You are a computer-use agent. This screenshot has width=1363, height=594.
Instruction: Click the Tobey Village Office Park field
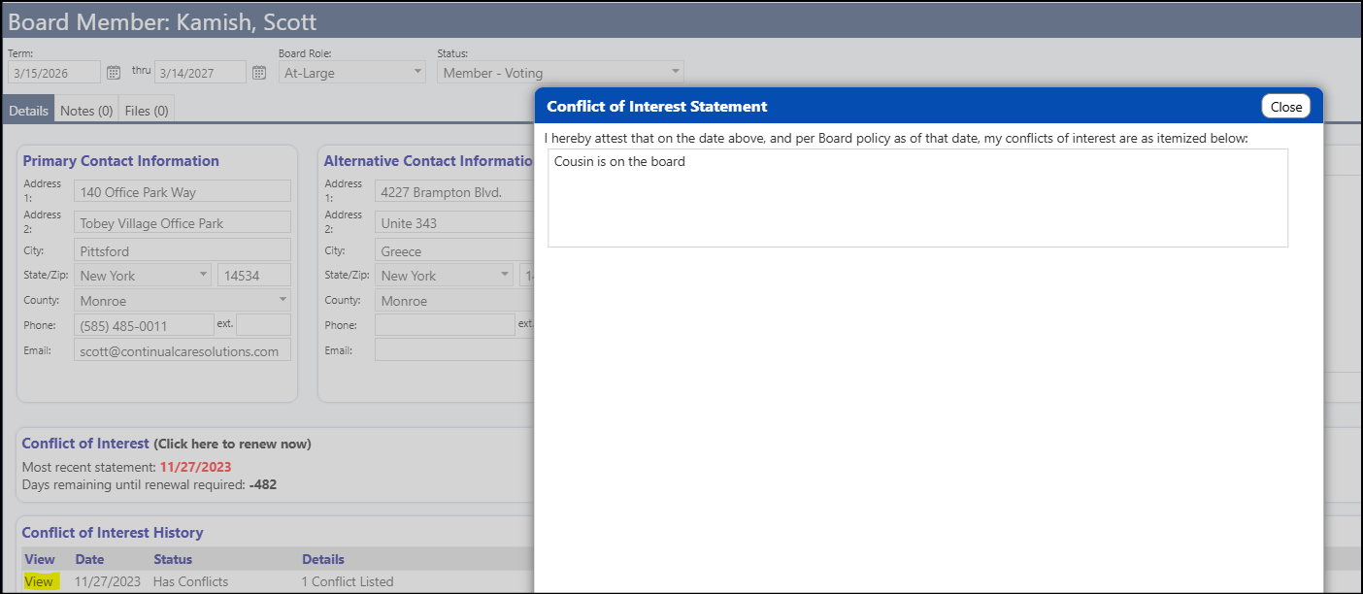pyautogui.click(x=183, y=223)
